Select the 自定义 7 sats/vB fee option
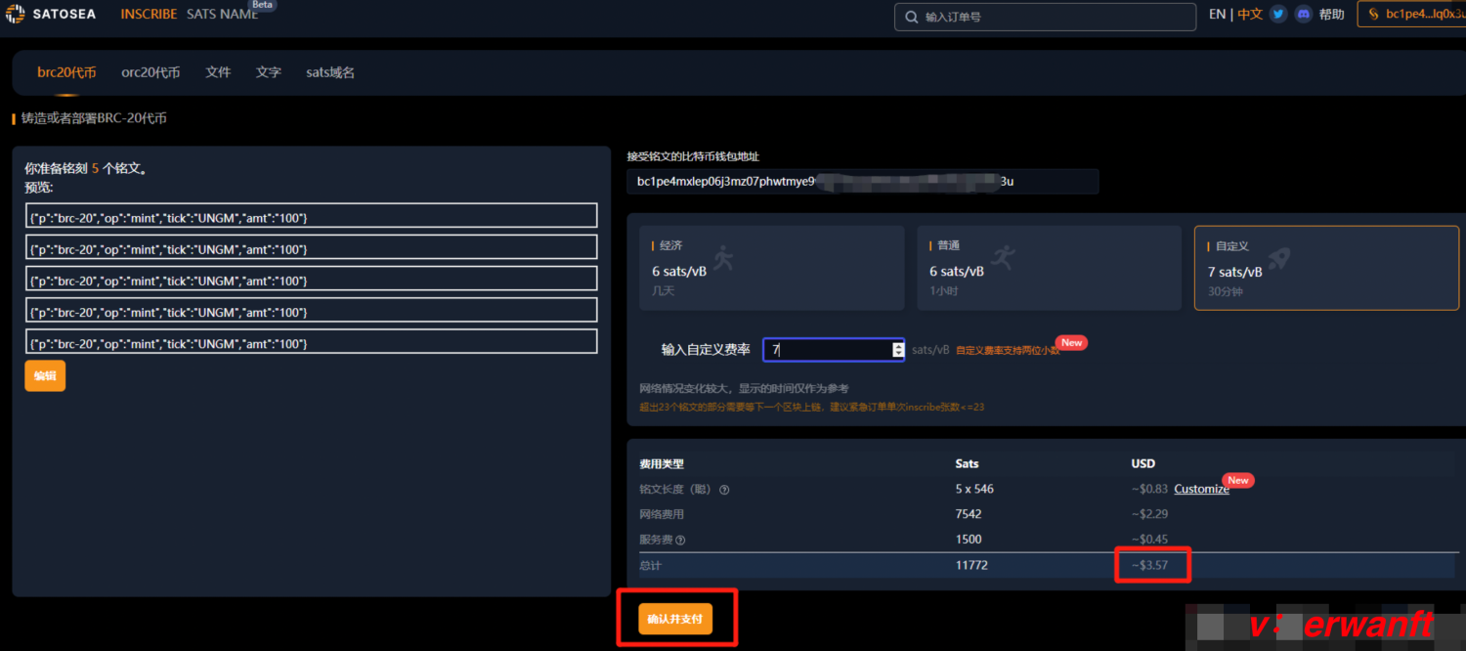 (x=1326, y=268)
